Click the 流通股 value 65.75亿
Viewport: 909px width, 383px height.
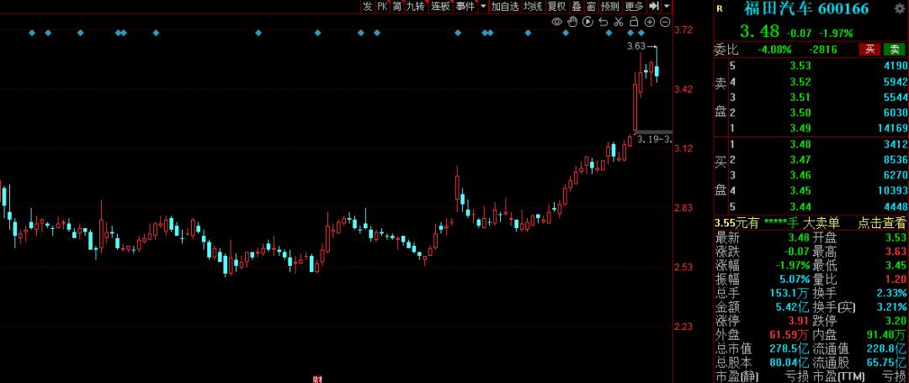tap(887, 362)
